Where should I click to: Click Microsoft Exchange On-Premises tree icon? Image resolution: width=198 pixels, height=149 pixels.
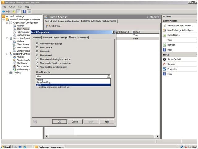[7, 20]
